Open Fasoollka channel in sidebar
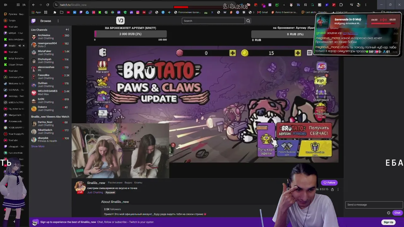The image size is (404, 227). tap(50, 77)
